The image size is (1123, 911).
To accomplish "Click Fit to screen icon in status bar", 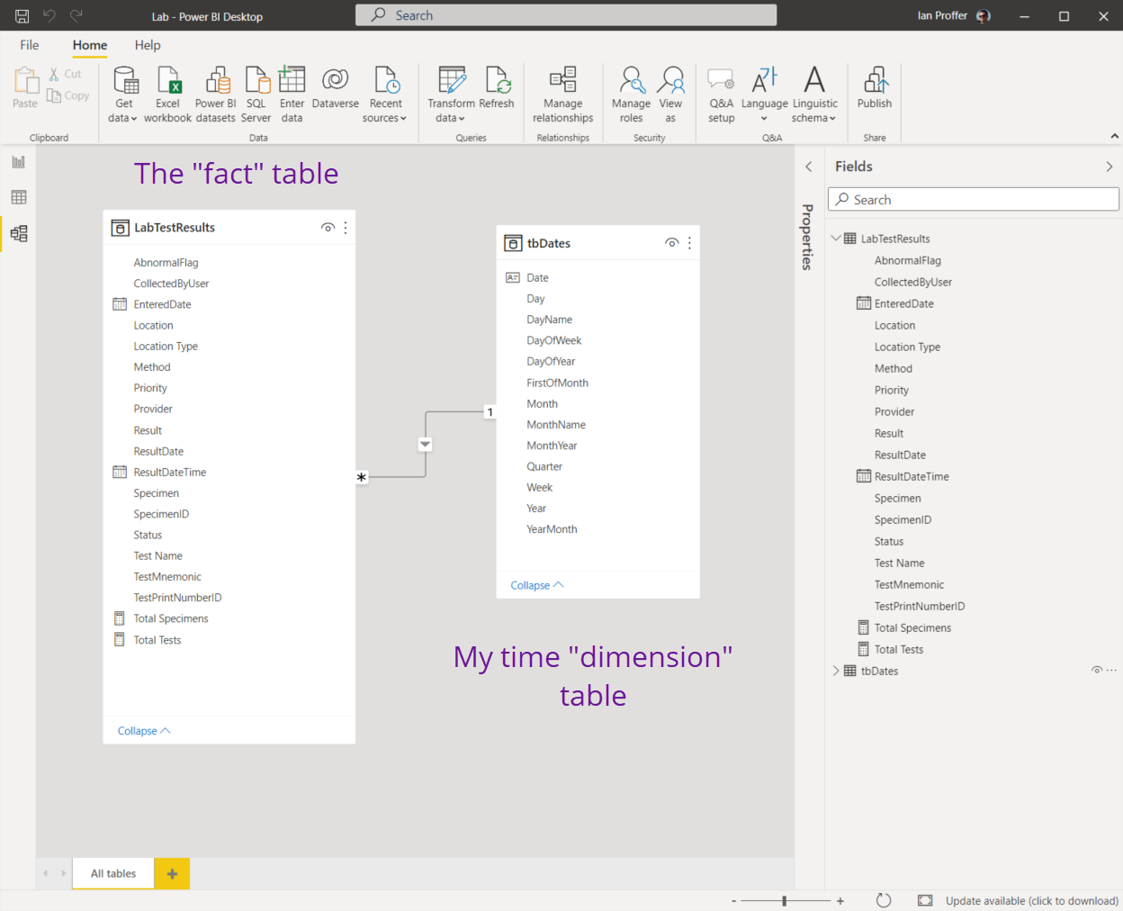I will [x=925, y=900].
